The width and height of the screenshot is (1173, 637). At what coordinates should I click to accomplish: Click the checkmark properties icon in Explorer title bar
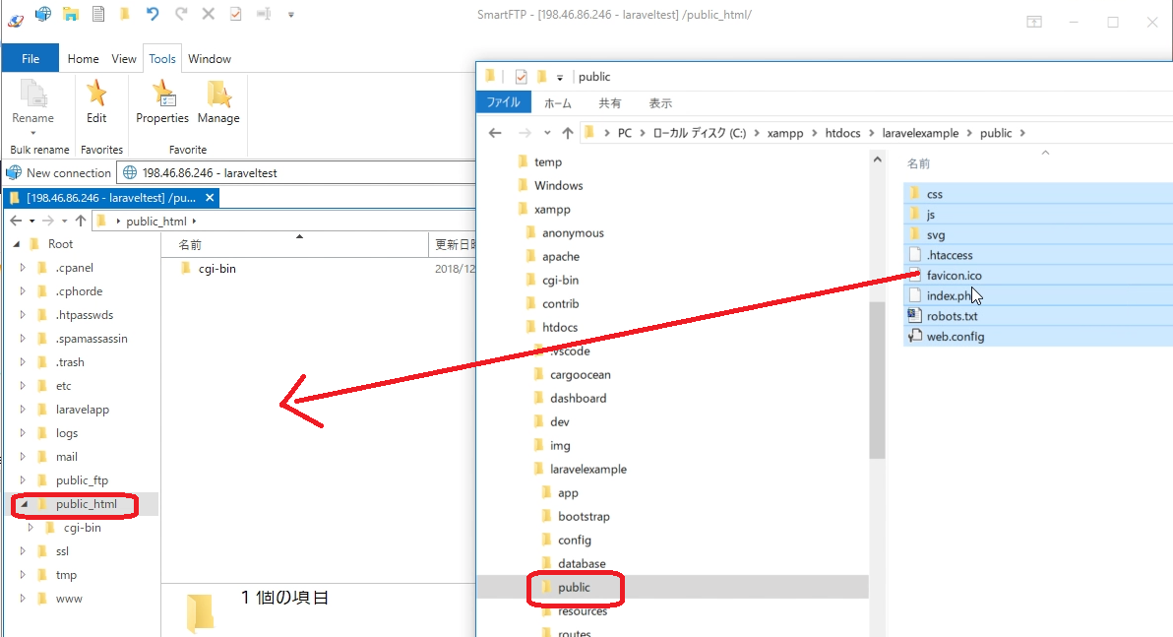pyautogui.click(x=522, y=77)
